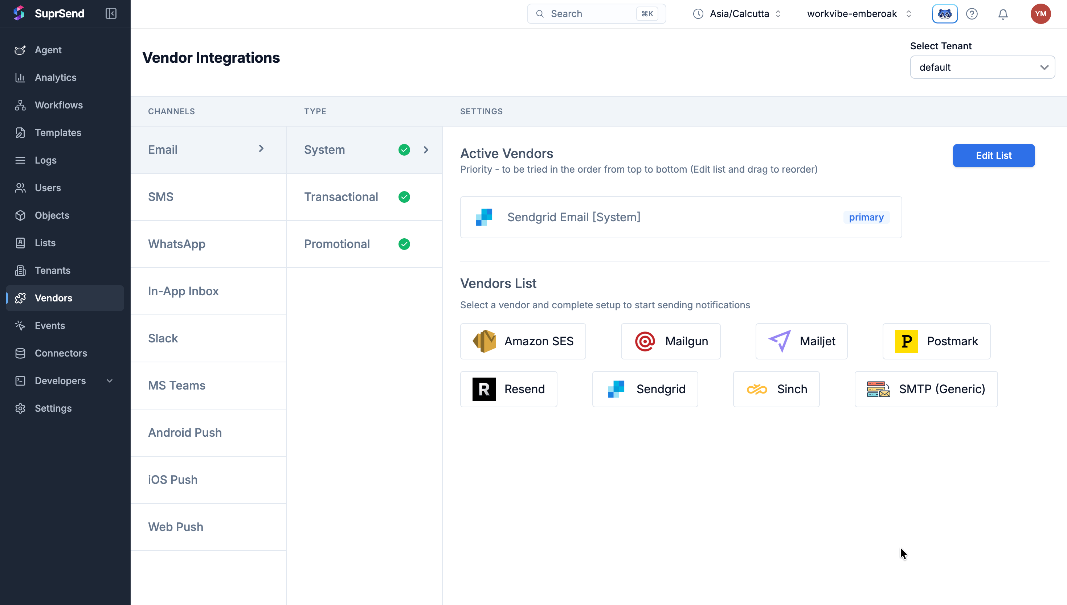The height and width of the screenshot is (605, 1067).
Task: Click the SuprSend logo icon
Action: click(19, 13)
